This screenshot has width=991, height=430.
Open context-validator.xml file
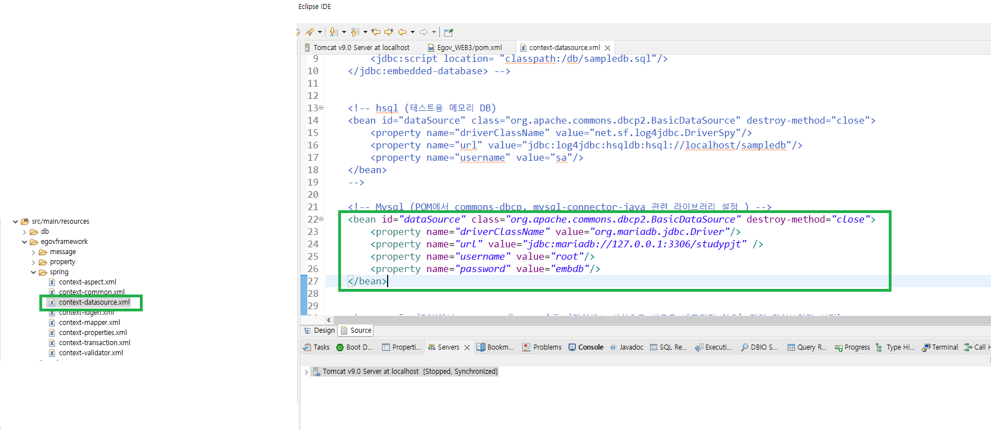tap(86, 353)
